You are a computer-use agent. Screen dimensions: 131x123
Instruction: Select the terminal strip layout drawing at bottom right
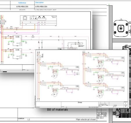122,113
